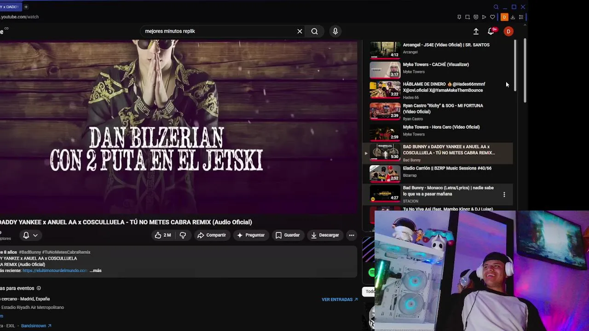This screenshot has width=589, height=331.
Task: Click the browser snapshot capture icon
Action: [x=468, y=17]
